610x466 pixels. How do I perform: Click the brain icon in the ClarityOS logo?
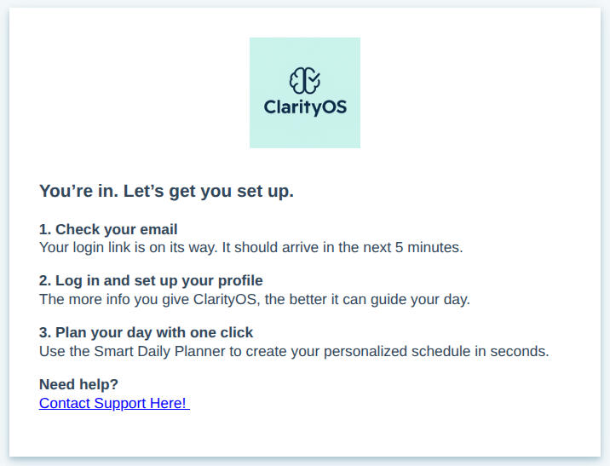pos(304,80)
